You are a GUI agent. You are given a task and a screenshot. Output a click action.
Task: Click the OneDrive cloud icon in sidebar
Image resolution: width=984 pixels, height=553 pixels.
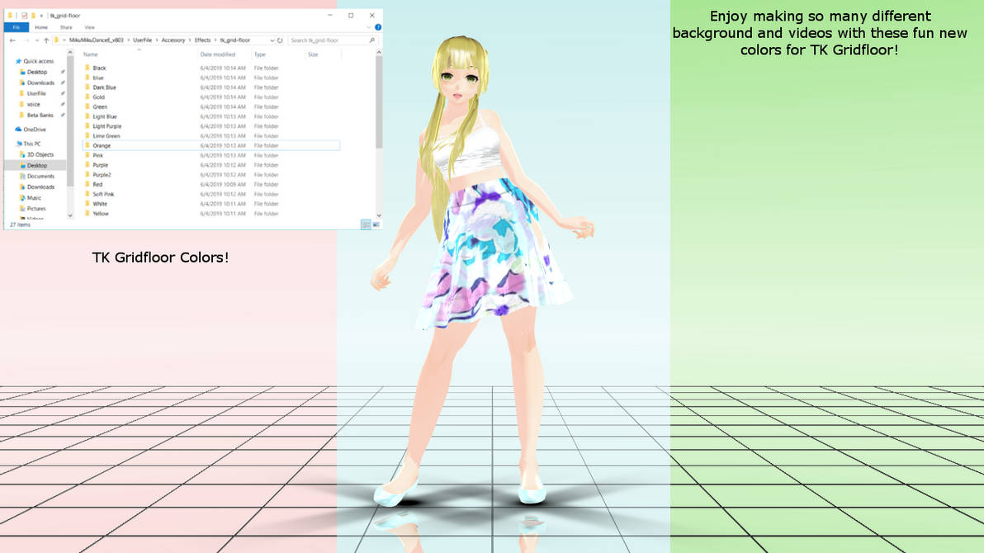pos(18,130)
